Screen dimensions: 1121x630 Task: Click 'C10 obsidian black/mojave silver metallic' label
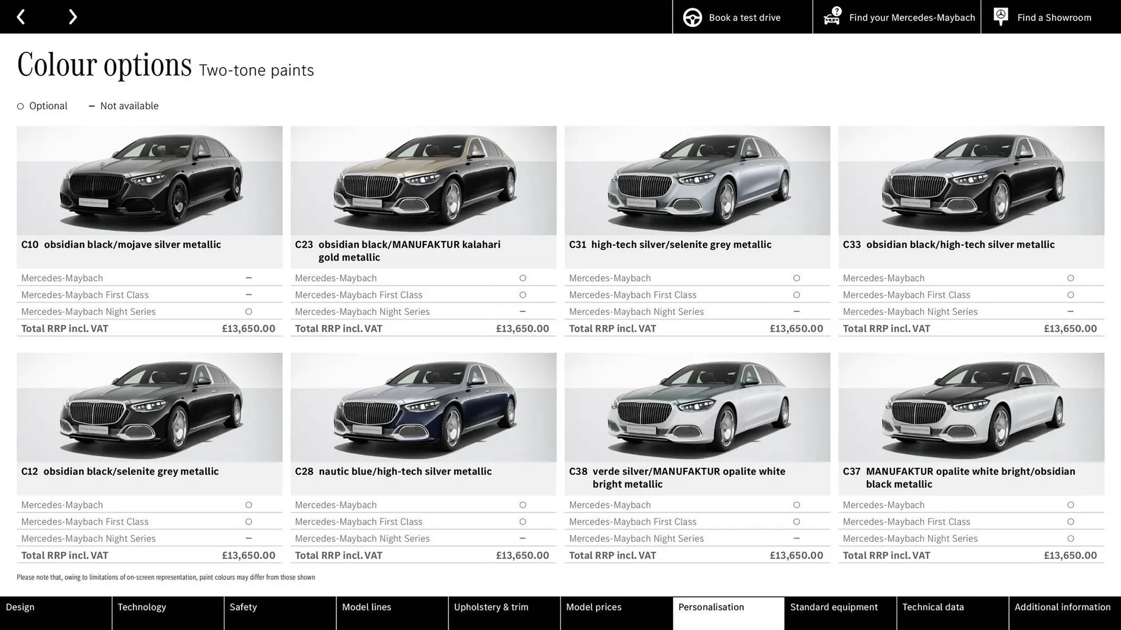tap(121, 244)
